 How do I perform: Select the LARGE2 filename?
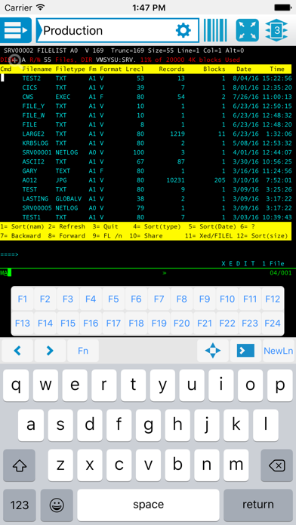(x=33, y=134)
